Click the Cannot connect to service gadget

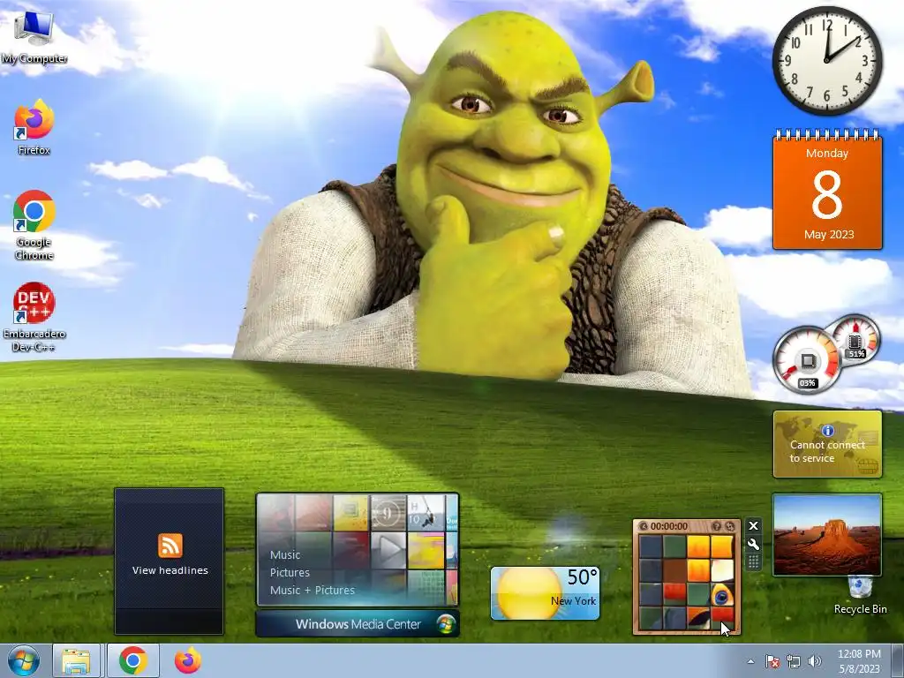pos(827,444)
